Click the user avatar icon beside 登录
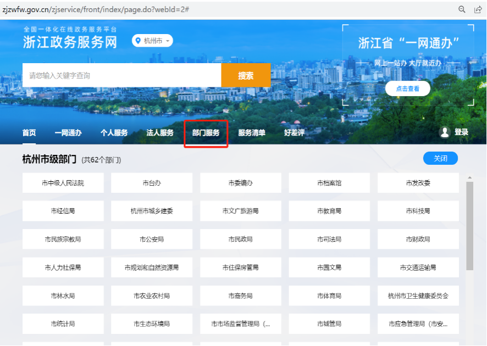 click(x=445, y=132)
